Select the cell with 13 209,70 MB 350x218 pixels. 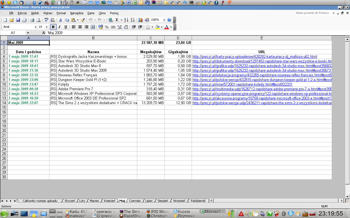tap(151, 103)
